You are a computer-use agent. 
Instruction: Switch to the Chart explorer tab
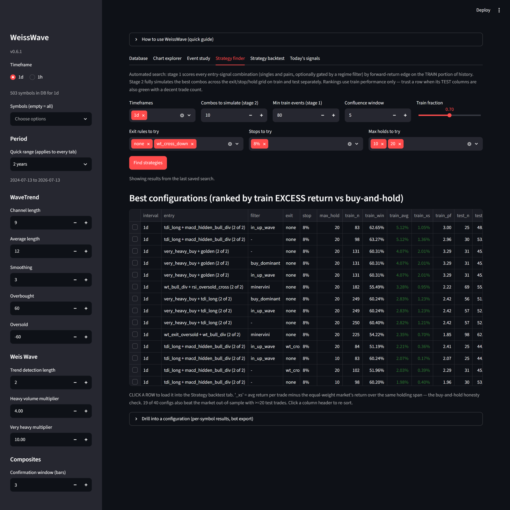pyautogui.click(x=167, y=58)
